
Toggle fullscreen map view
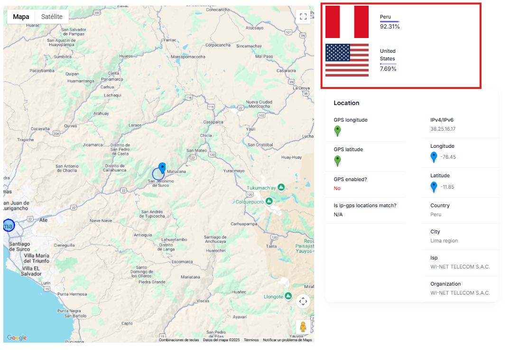click(x=303, y=17)
